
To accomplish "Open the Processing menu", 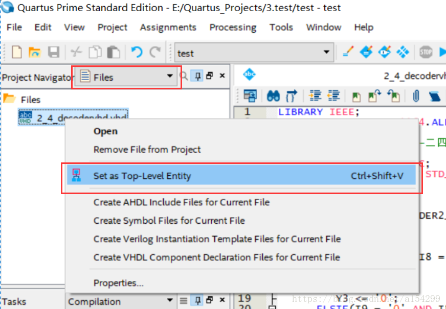I will tap(233, 28).
